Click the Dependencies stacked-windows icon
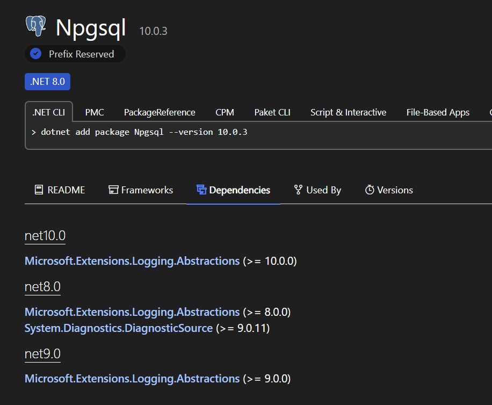Screen dimensions: 492x405 201,190
